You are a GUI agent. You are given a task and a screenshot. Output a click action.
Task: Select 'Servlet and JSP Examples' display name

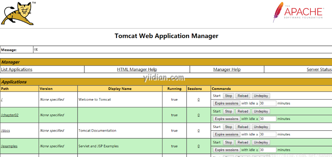(98, 146)
